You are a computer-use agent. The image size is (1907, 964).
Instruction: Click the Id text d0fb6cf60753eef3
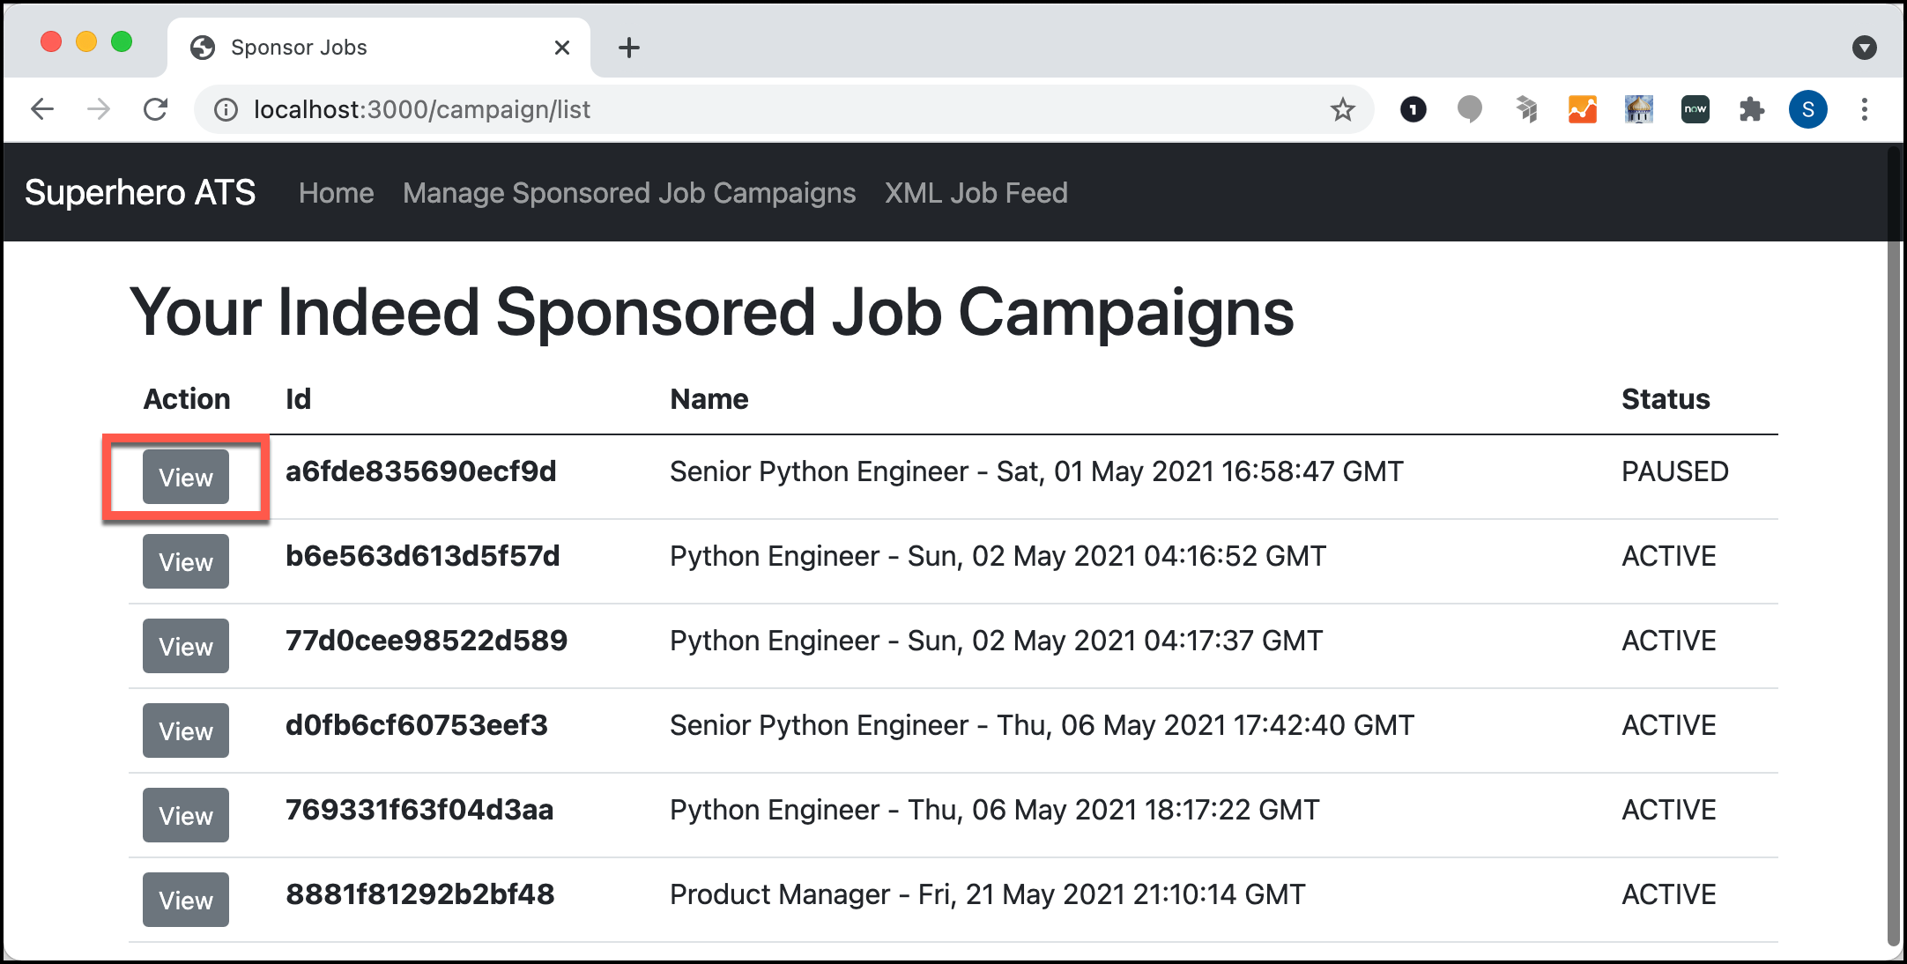tap(417, 725)
